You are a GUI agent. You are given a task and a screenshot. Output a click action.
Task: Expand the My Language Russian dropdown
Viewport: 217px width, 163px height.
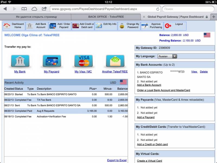point(167,56)
